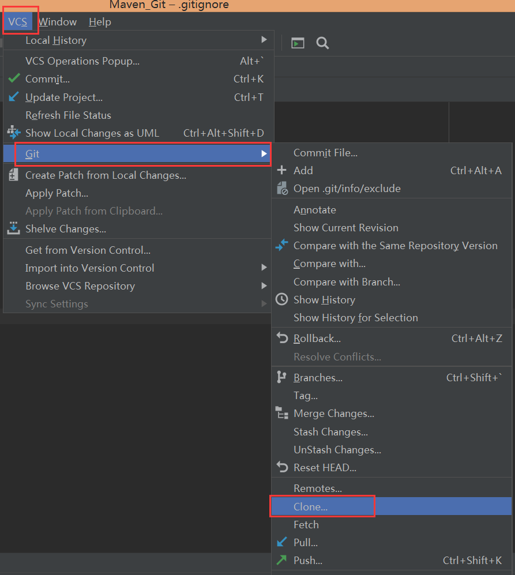Choose Compare with Branch

(392, 282)
